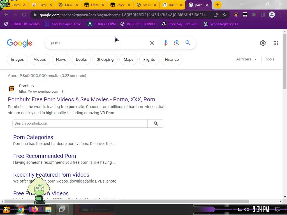
Task: Open the clock showing 9:34 PM
Action: 261,209
